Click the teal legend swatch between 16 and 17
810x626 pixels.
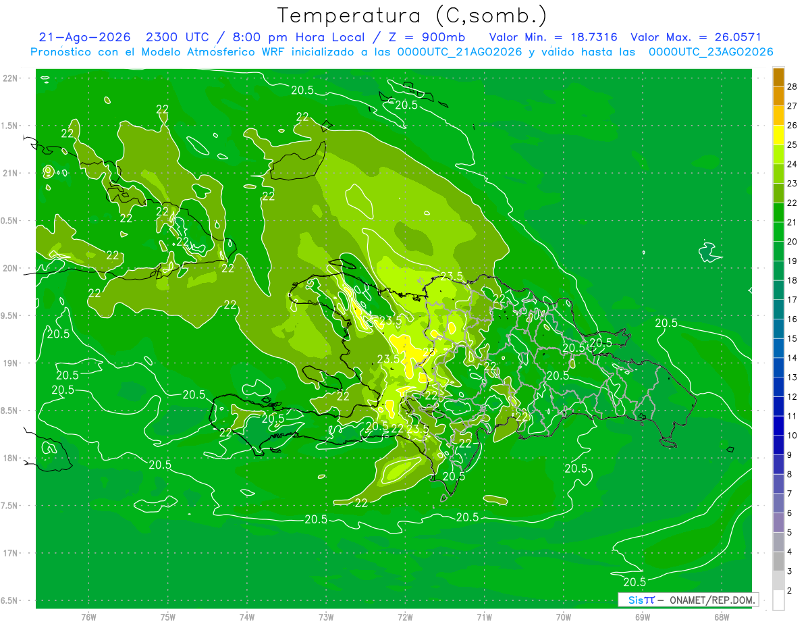(778, 309)
